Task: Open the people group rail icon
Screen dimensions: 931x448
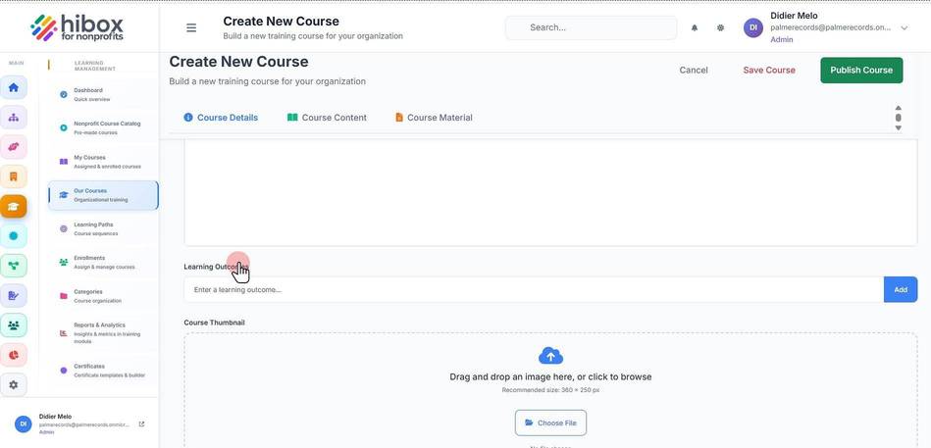Action: [x=13, y=325]
